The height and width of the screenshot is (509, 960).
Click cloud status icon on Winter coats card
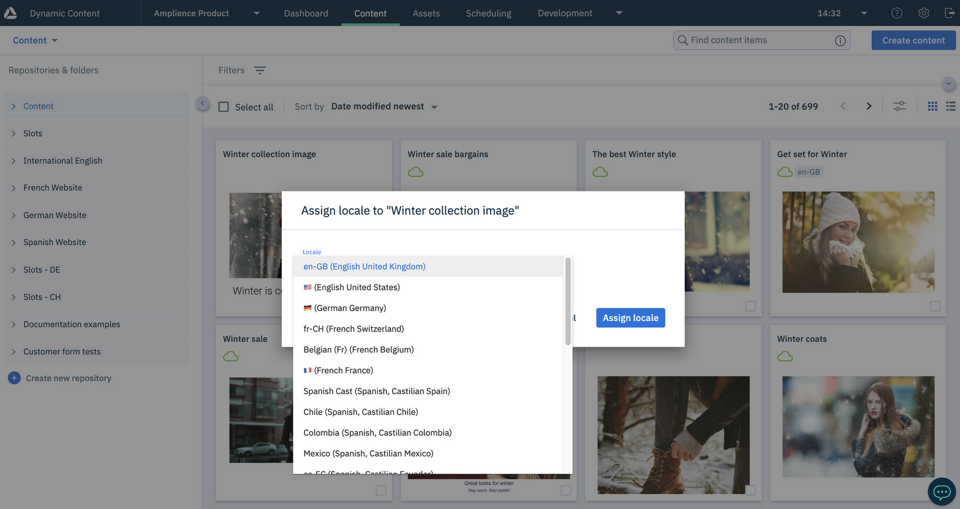click(x=785, y=356)
